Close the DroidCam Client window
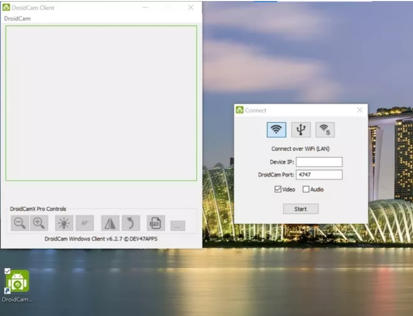 191,8
